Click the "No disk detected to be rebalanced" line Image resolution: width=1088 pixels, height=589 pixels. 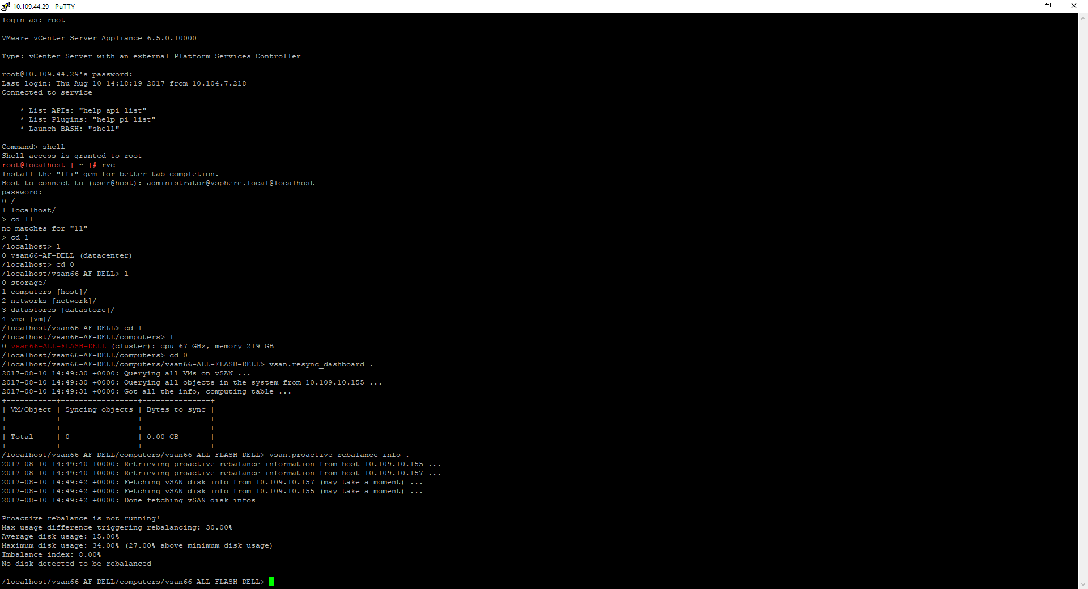[76, 564]
